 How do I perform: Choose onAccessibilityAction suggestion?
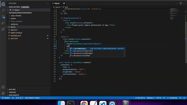pos(97,51)
